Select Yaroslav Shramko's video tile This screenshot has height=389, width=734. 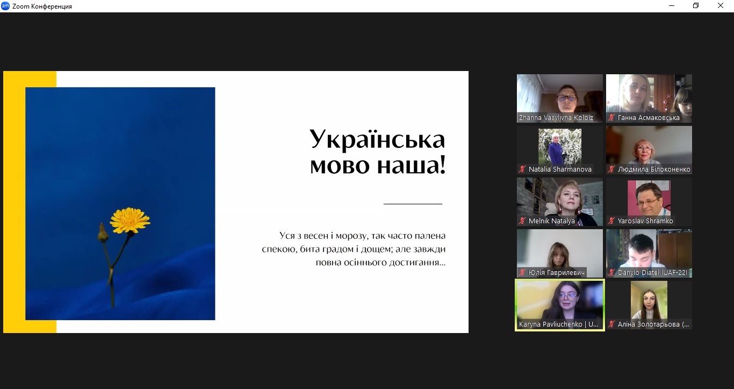649,199
